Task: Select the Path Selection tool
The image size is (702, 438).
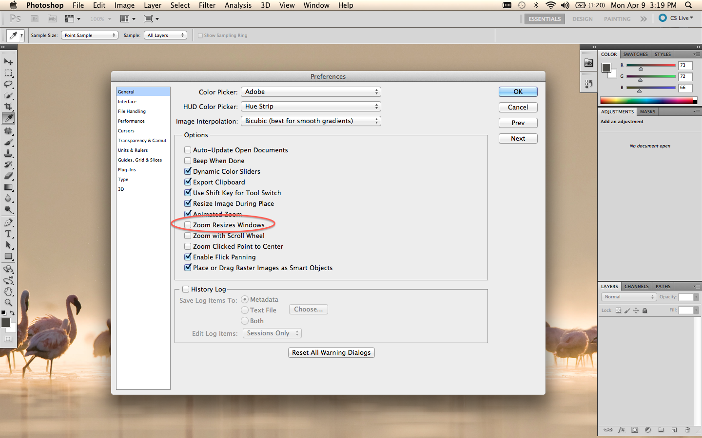Action: pyautogui.click(x=8, y=245)
